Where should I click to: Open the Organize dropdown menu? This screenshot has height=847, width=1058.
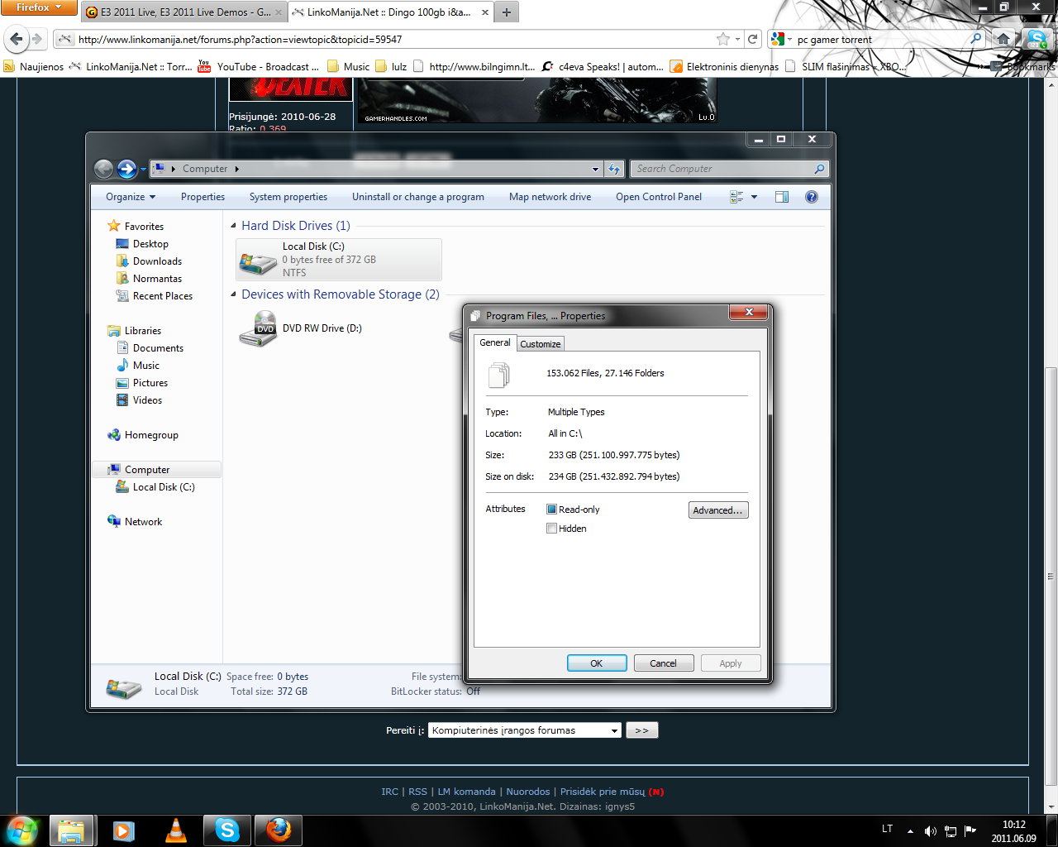(x=131, y=197)
